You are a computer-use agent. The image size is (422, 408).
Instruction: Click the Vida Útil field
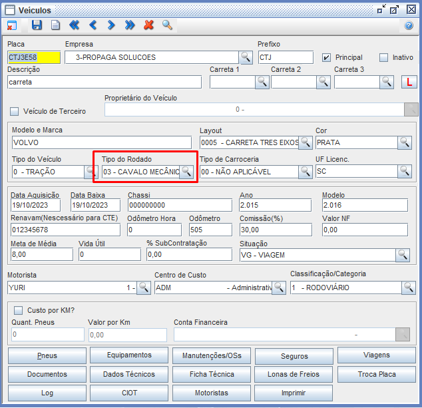point(110,254)
